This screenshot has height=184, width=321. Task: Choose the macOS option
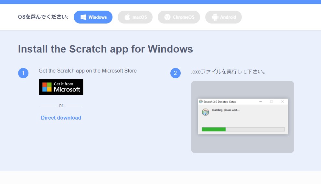tap(135, 17)
